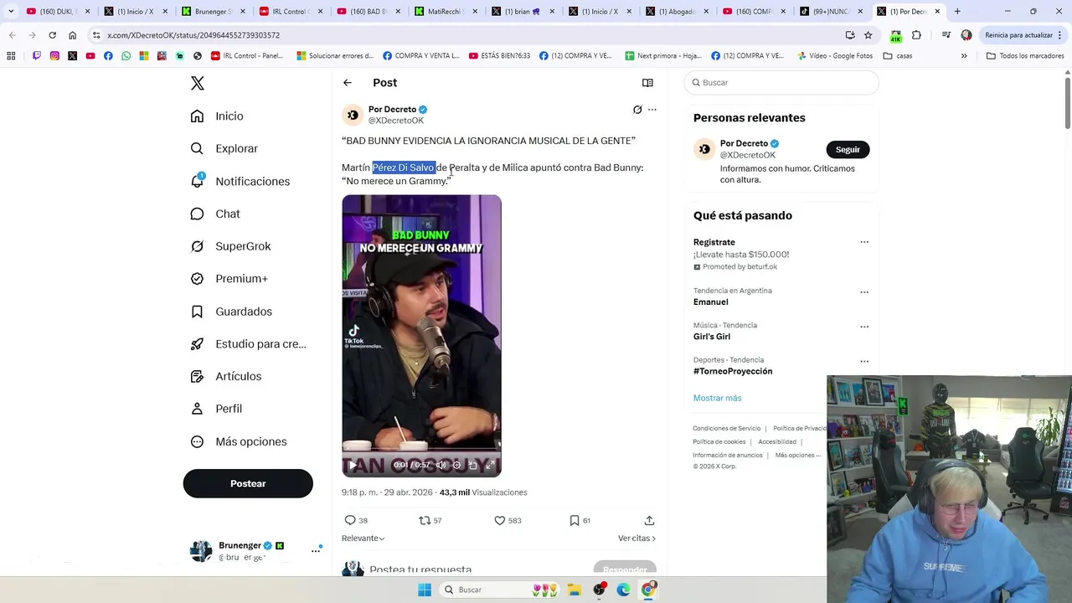Viewport: 1072px width, 603px height.
Task: Open Por Decreto profile avatar in post
Action: 353,115
